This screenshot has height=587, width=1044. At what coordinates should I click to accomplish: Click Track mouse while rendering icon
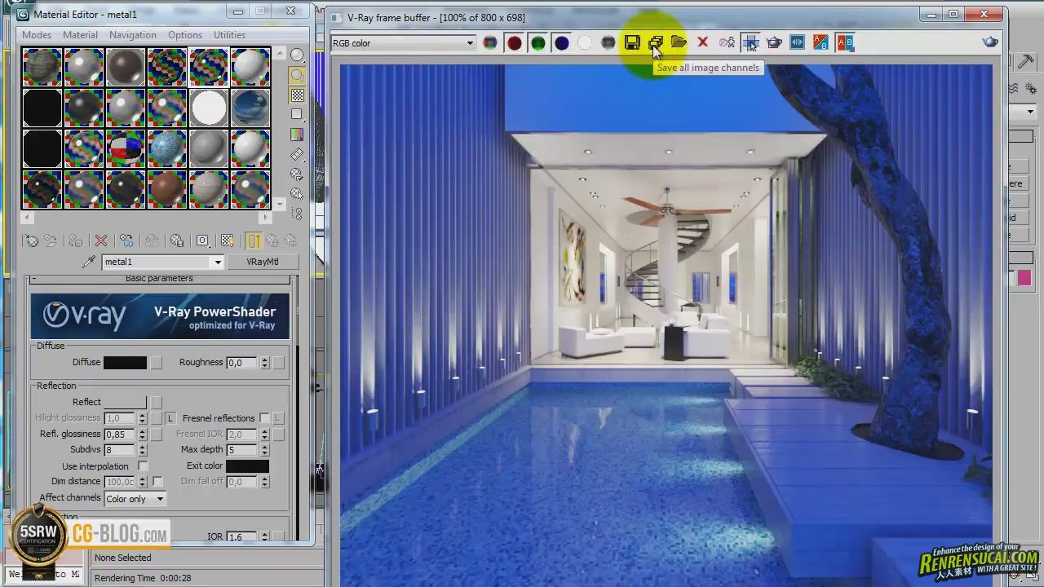click(750, 42)
